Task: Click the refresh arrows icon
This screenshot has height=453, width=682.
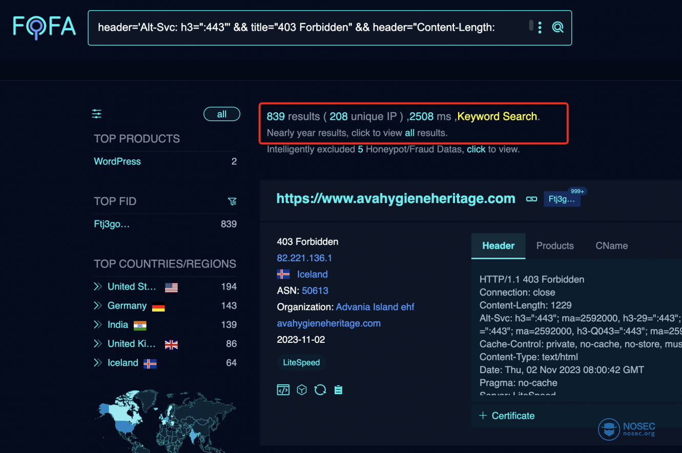Action: coord(320,390)
